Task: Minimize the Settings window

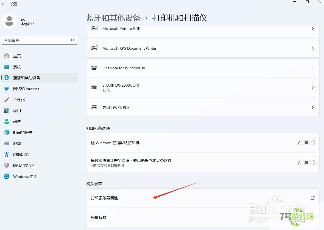Action: point(295,2)
